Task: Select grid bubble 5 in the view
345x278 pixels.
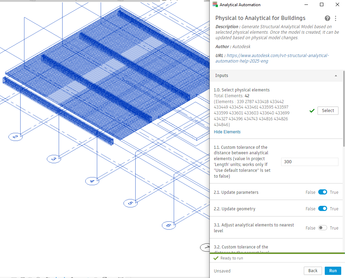Action: (x=130, y=203)
